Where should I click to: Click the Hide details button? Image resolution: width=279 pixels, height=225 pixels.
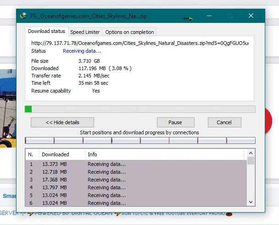click(62, 122)
